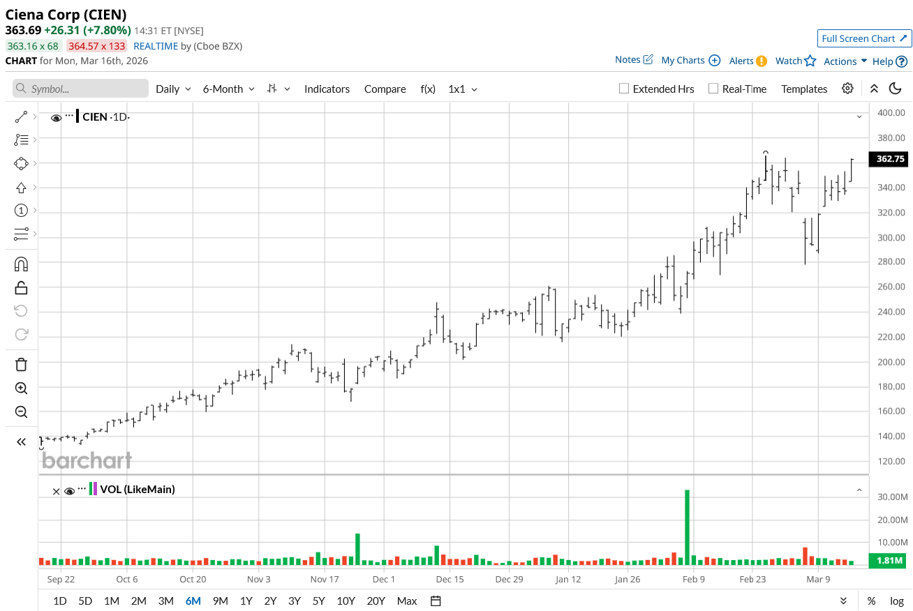The height and width of the screenshot is (611, 913).
Task: Enable the Extended Hrs checkbox
Action: tap(624, 89)
